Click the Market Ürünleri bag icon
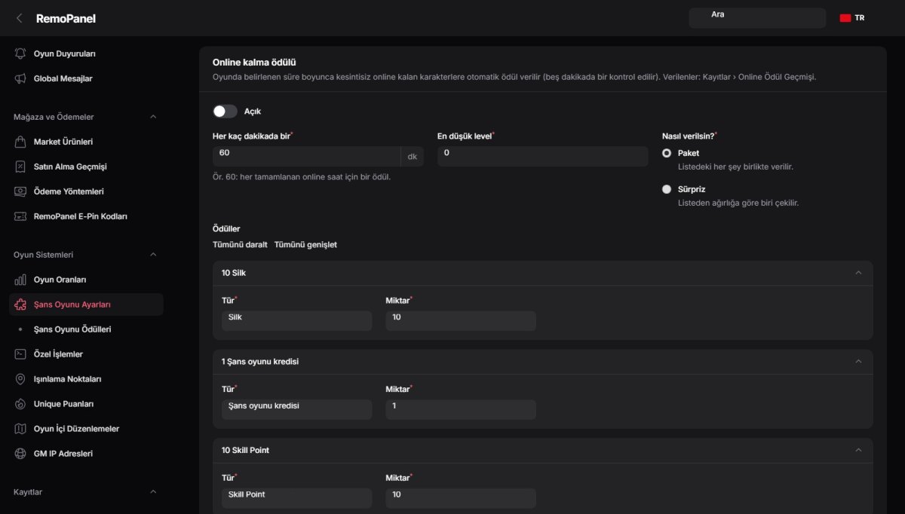The height and width of the screenshot is (514, 905). pyautogui.click(x=20, y=142)
